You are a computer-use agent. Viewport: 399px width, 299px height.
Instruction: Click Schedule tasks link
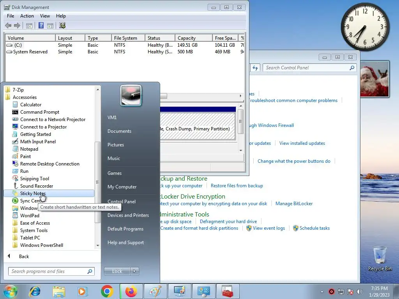pos(314,228)
